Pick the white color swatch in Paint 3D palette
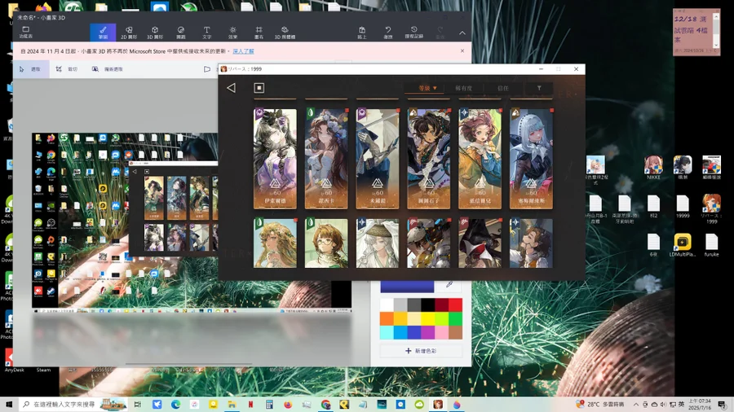The height and width of the screenshot is (412, 734). point(387,305)
